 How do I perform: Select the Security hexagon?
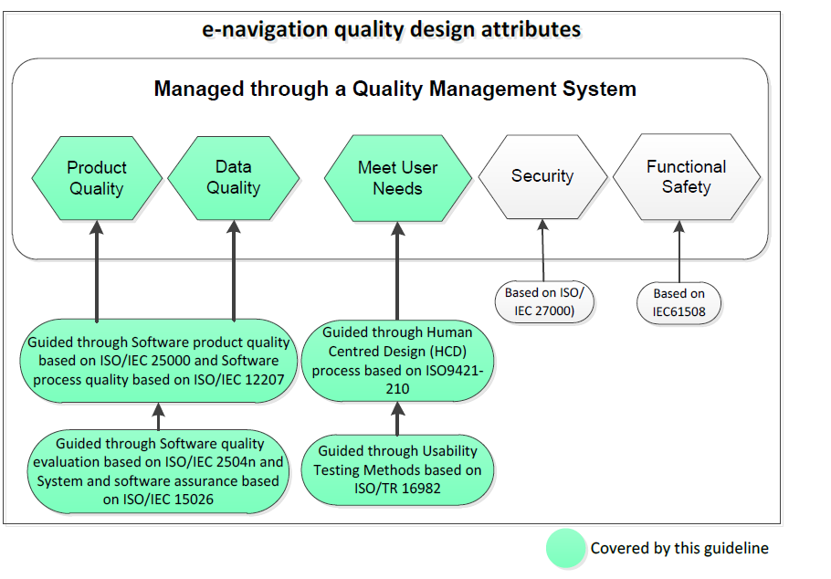pyautogui.click(x=542, y=177)
